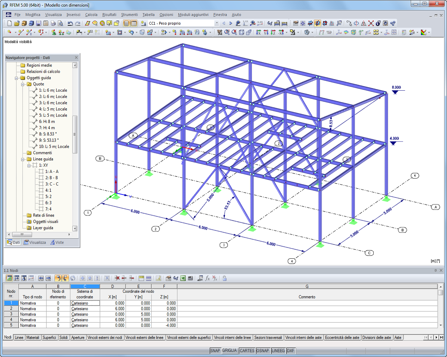Collapse the Oggetti guida tree node
Image resolution: width=447 pixels, height=357 pixels.
[16, 78]
